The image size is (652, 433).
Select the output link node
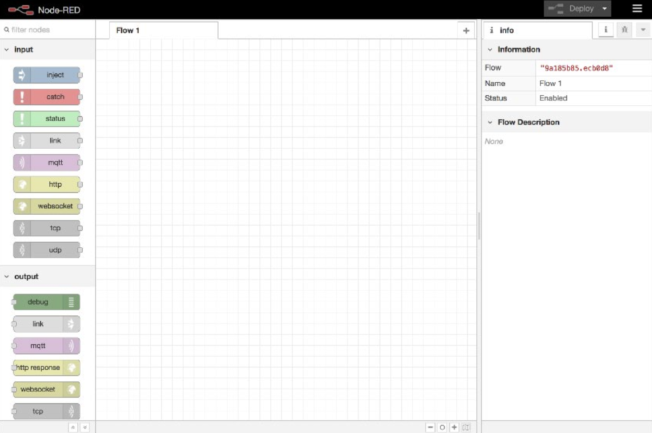pos(47,324)
